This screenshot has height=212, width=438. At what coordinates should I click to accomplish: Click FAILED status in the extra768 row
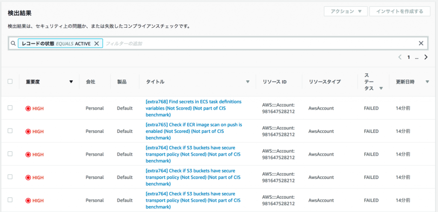coord(371,108)
